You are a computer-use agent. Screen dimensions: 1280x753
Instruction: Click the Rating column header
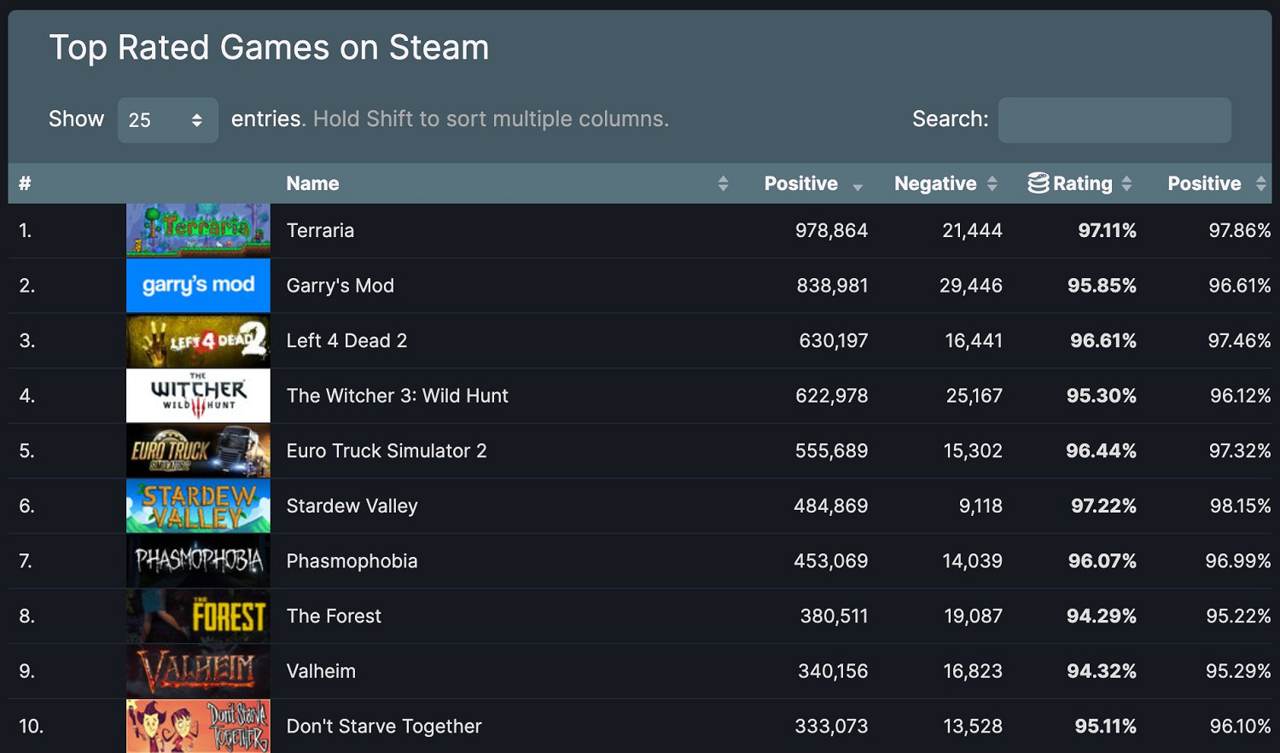click(1083, 182)
